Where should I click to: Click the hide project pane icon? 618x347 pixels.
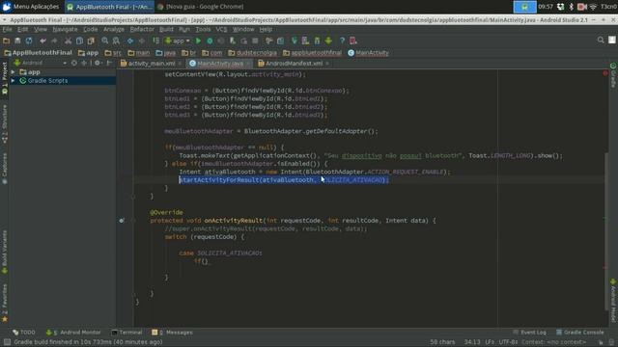point(109,63)
